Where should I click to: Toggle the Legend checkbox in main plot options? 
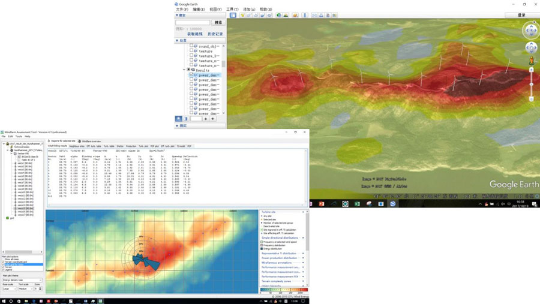coord(4,270)
